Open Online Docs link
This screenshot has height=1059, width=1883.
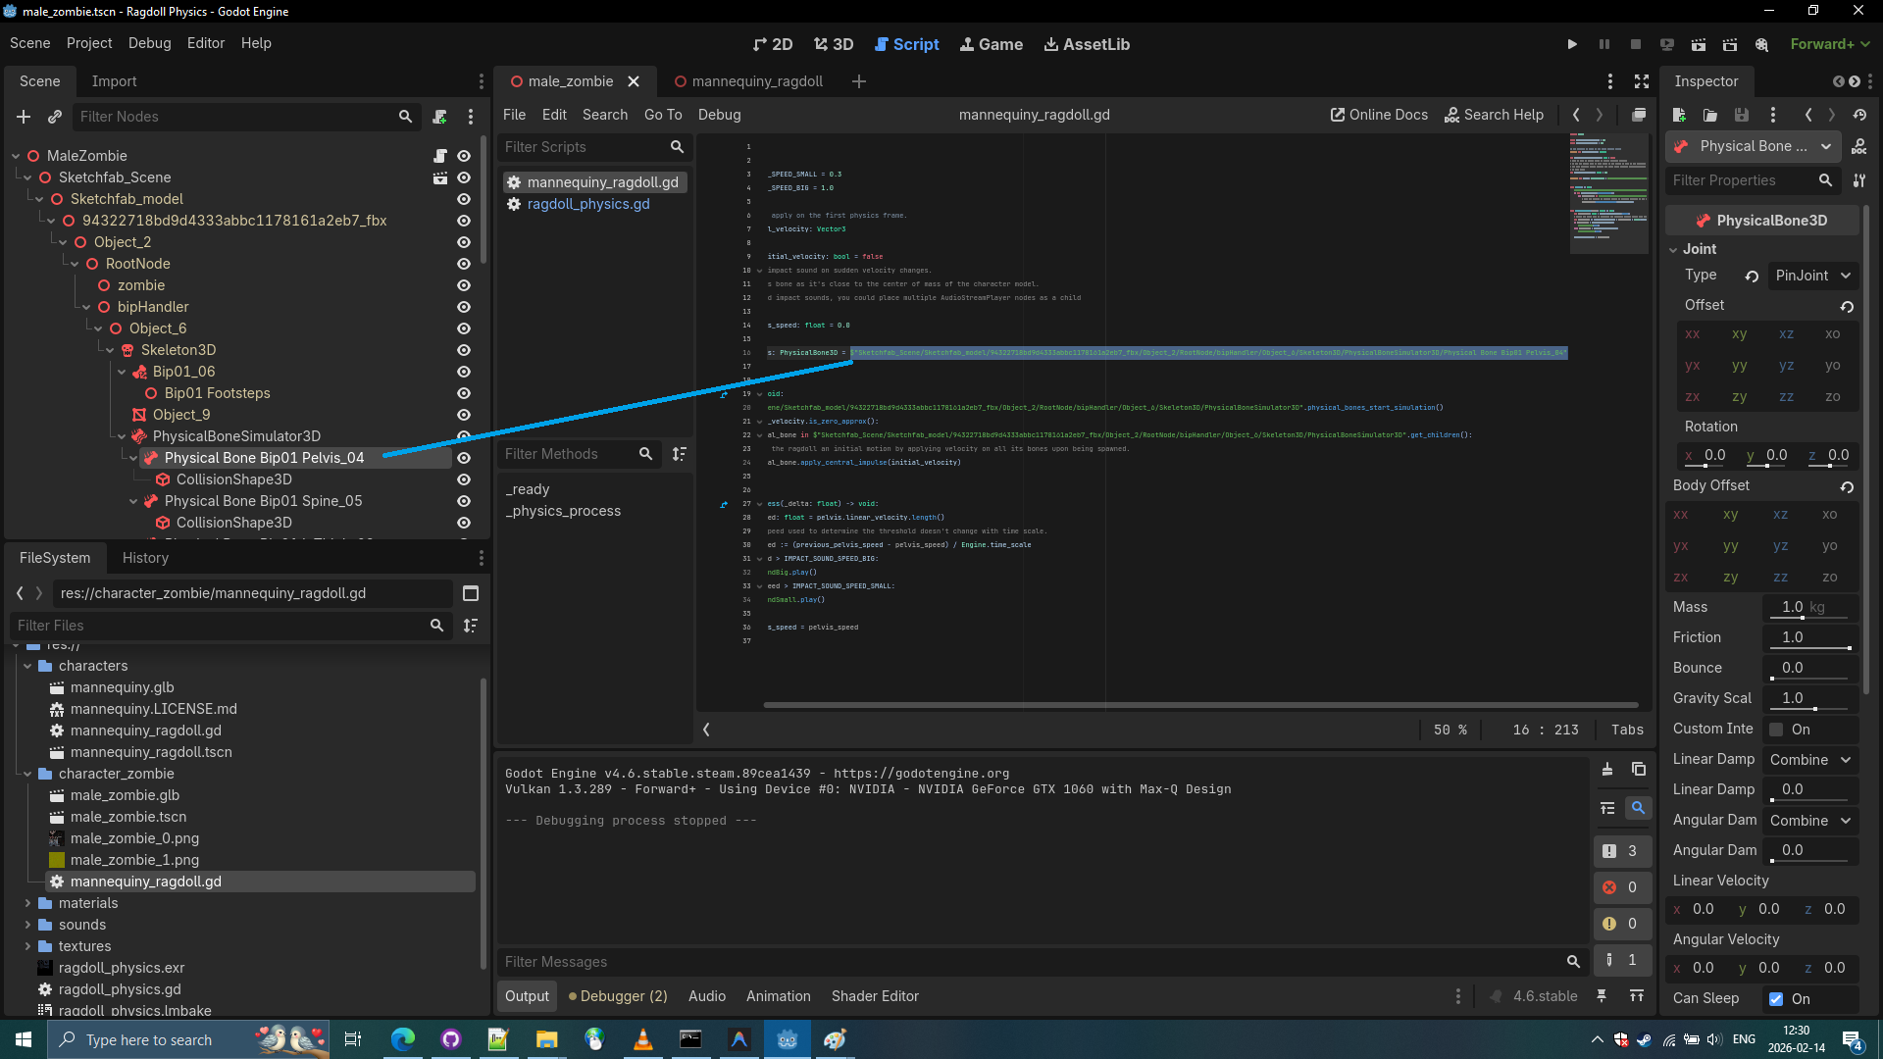click(1379, 115)
